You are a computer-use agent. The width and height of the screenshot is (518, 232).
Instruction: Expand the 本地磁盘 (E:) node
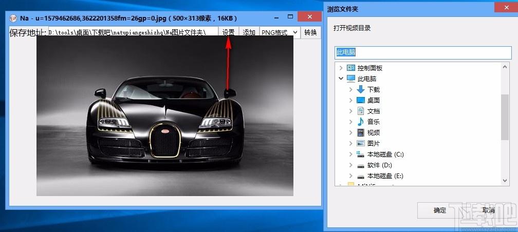click(351, 176)
